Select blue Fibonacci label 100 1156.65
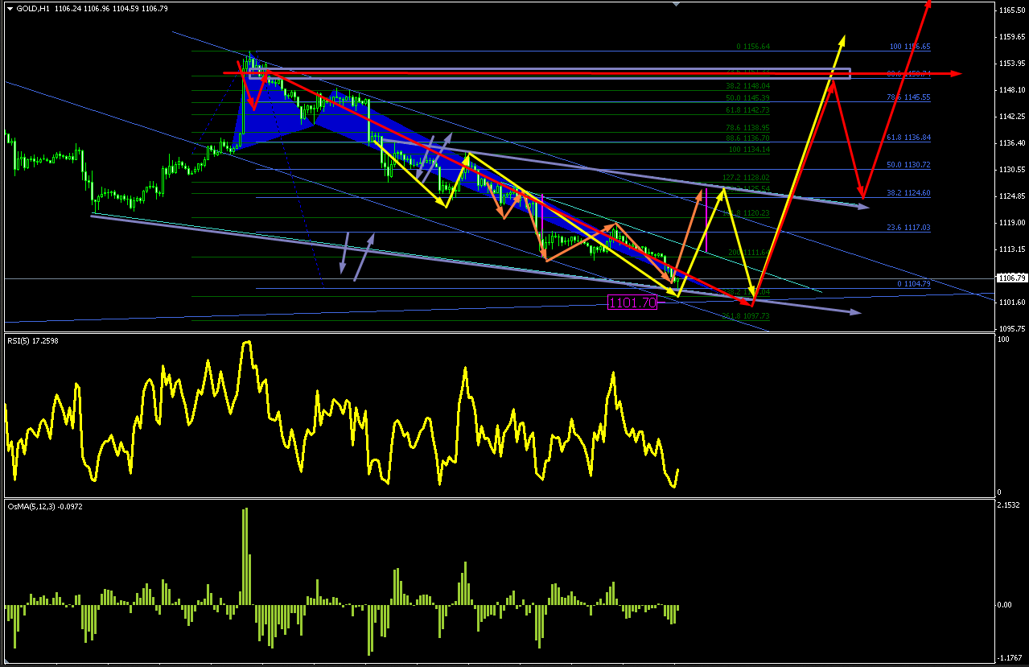The width and height of the screenshot is (1029, 667). pyautogui.click(x=910, y=47)
